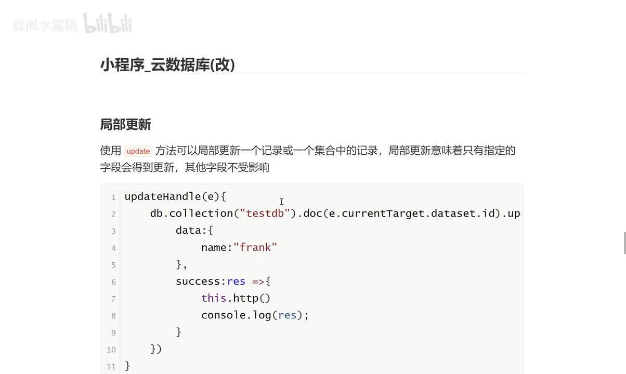Click line number 1 in code gutter
This screenshot has width=626, height=374.
point(113,197)
